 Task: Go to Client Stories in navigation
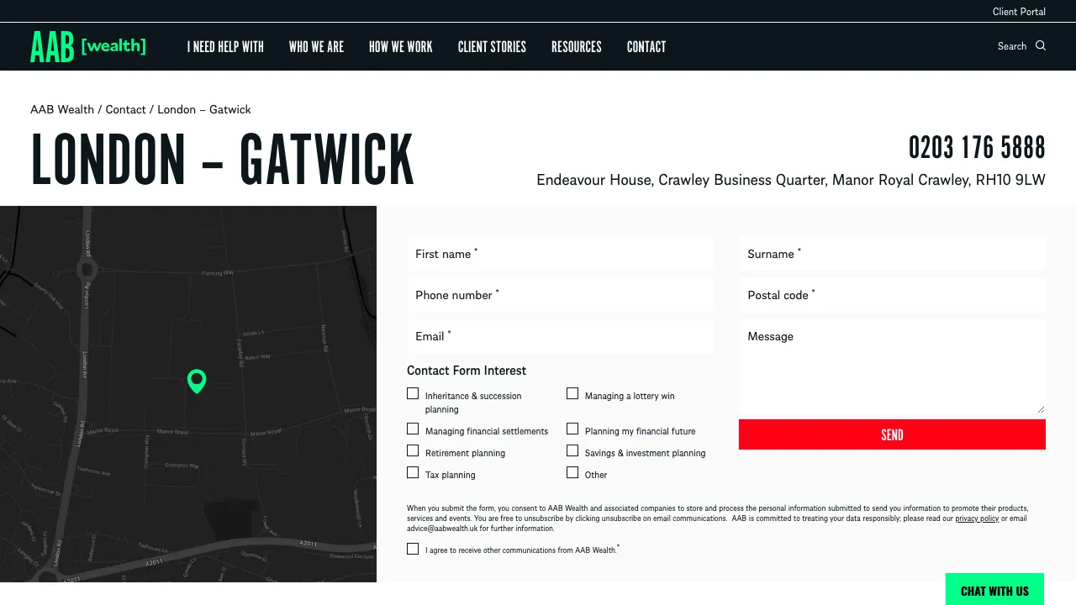point(492,47)
